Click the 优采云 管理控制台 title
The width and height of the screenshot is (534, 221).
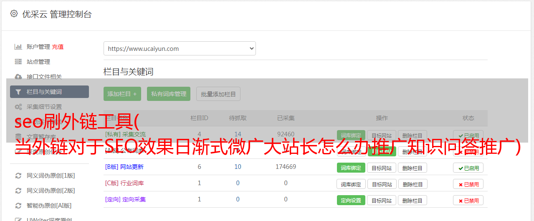tap(57, 14)
